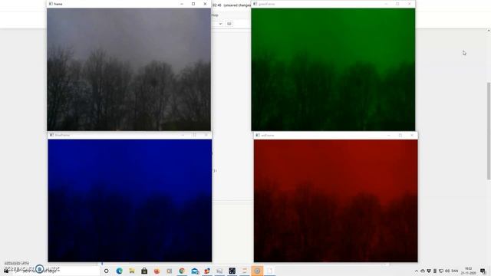
Task: Close the blueFrame window
Action: click(206, 135)
